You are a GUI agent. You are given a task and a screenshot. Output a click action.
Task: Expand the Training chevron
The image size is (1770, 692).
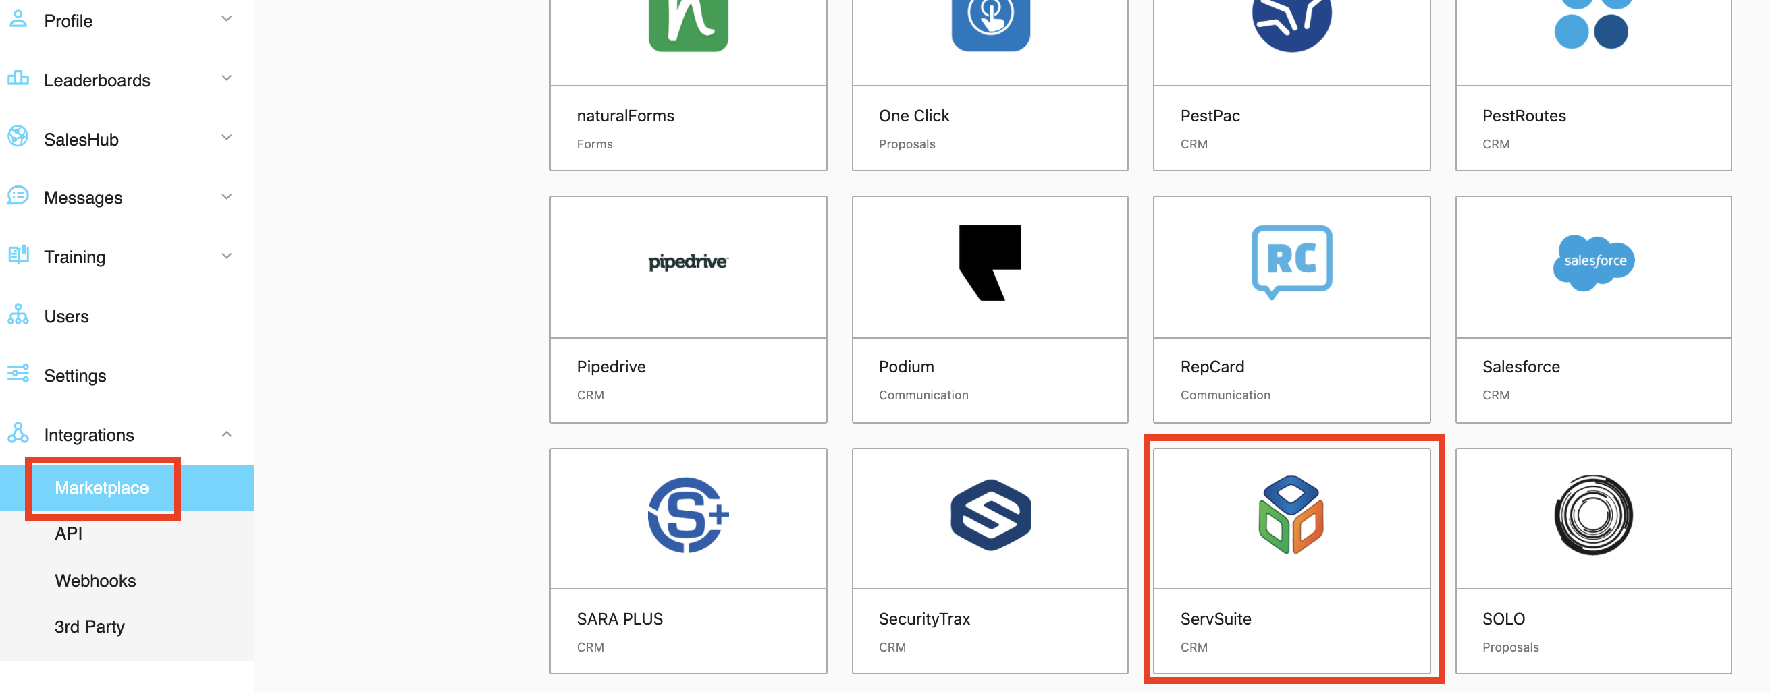pyautogui.click(x=226, y=256)
